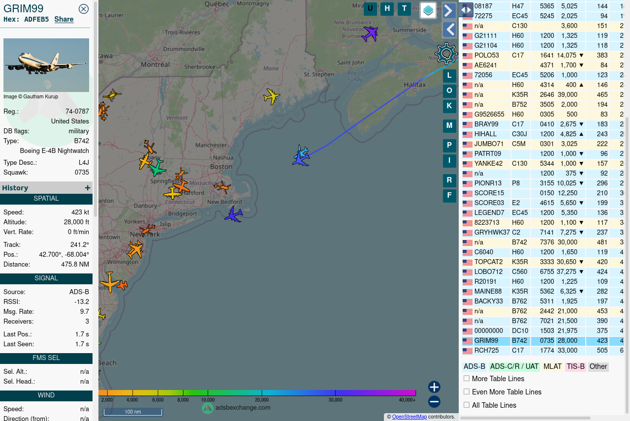Click the GRYHWK37 table row

click(x=544, y=233)
